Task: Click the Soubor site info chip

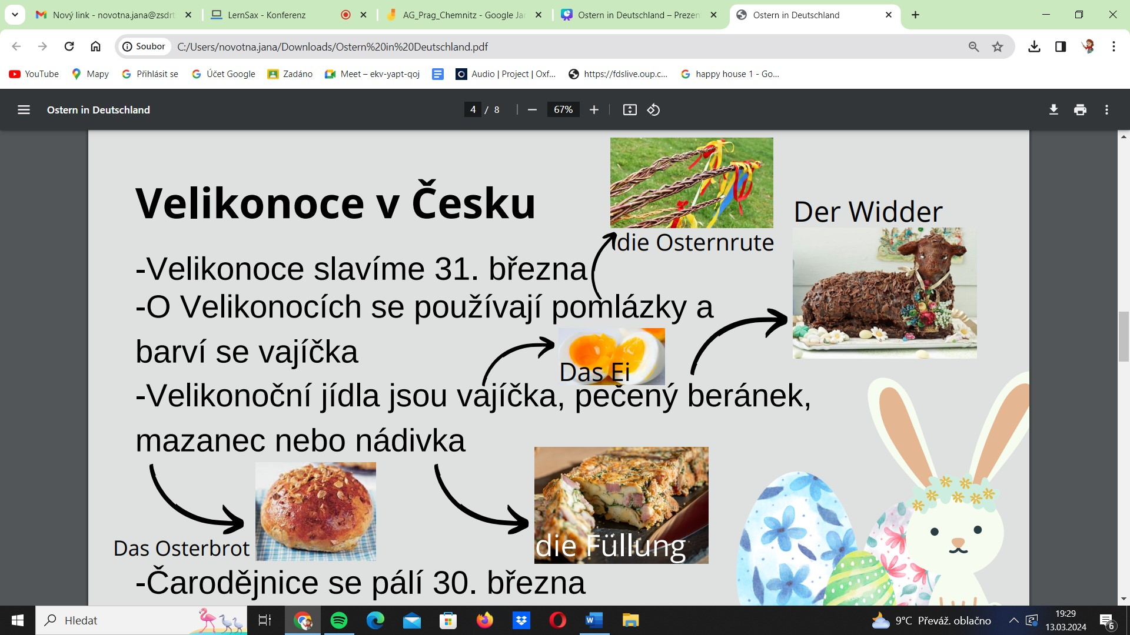Action: pos(144,46)
